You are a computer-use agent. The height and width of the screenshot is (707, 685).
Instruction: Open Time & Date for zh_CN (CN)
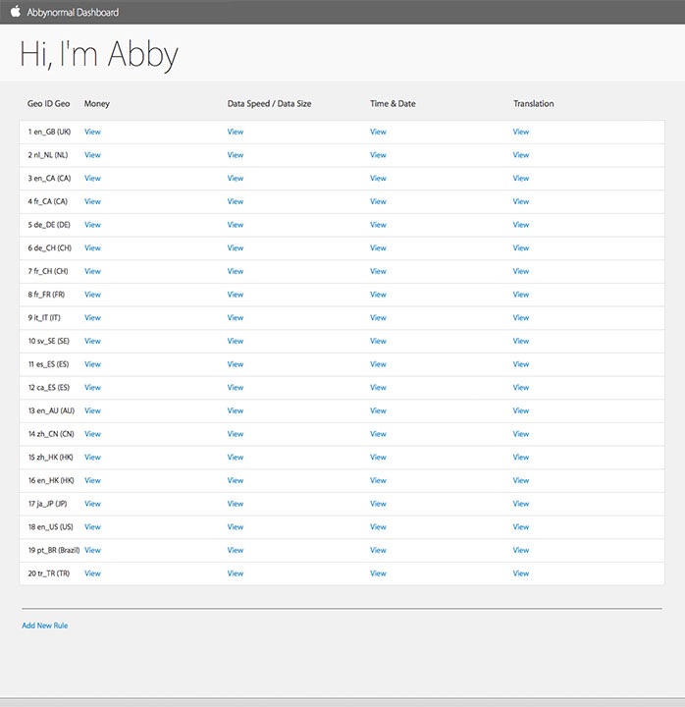click(378, 434)
